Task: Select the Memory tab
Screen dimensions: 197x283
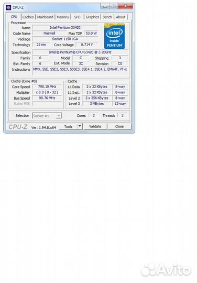Action: tap(63, 17)
